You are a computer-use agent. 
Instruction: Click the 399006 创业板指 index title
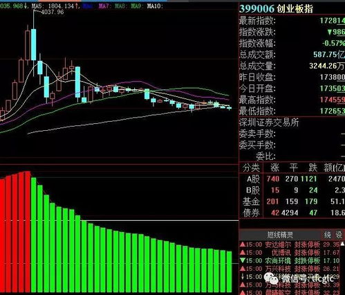(276, 9)
